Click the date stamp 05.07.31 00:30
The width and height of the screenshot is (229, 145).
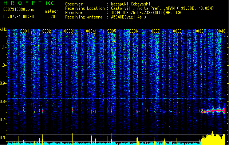pos(19,17)
